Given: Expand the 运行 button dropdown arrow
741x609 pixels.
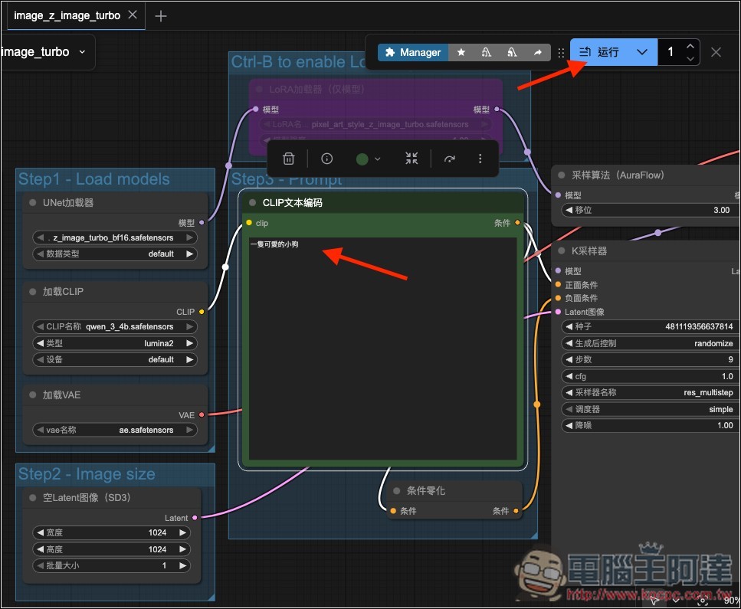Looking at the screenshot, I should [x=642, y=52].
